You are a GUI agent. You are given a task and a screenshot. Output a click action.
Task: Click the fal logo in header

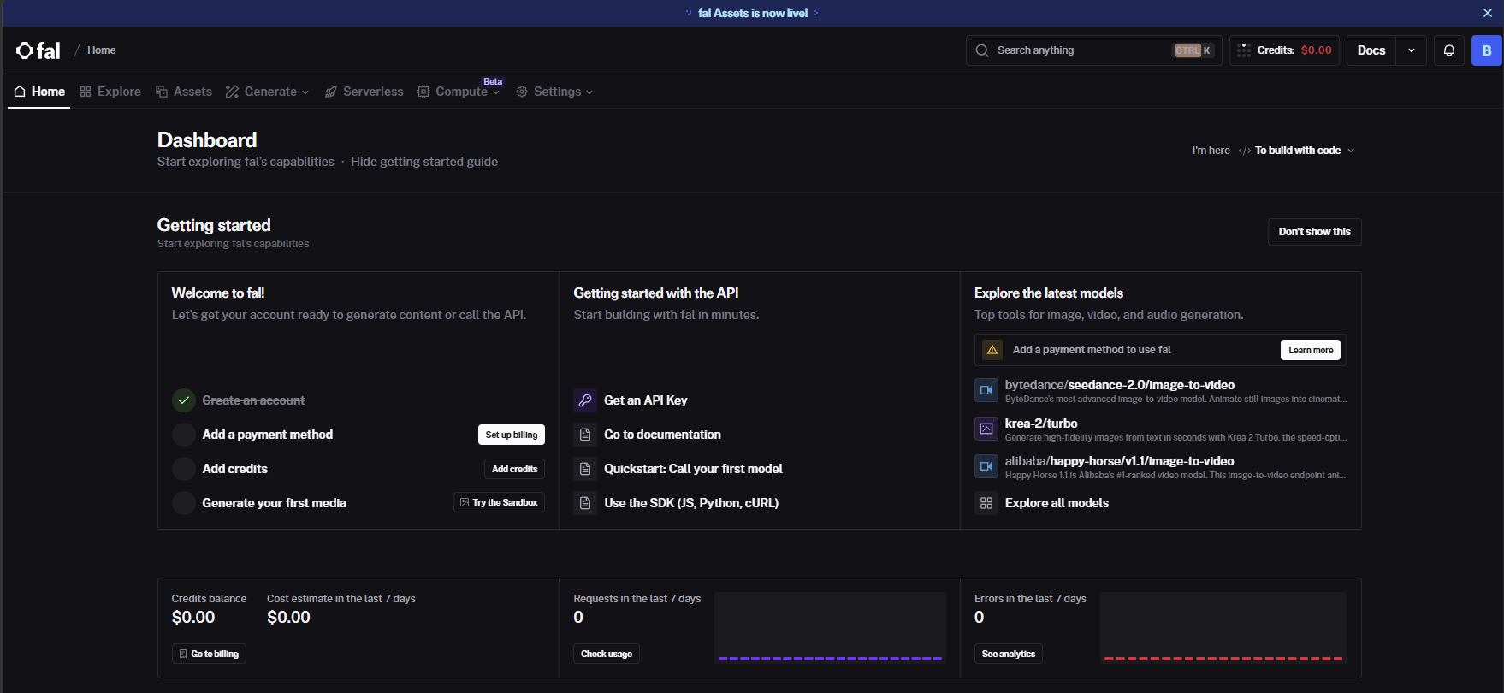point(38,50)
